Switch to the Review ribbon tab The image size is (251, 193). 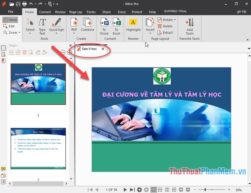(60, 12)
